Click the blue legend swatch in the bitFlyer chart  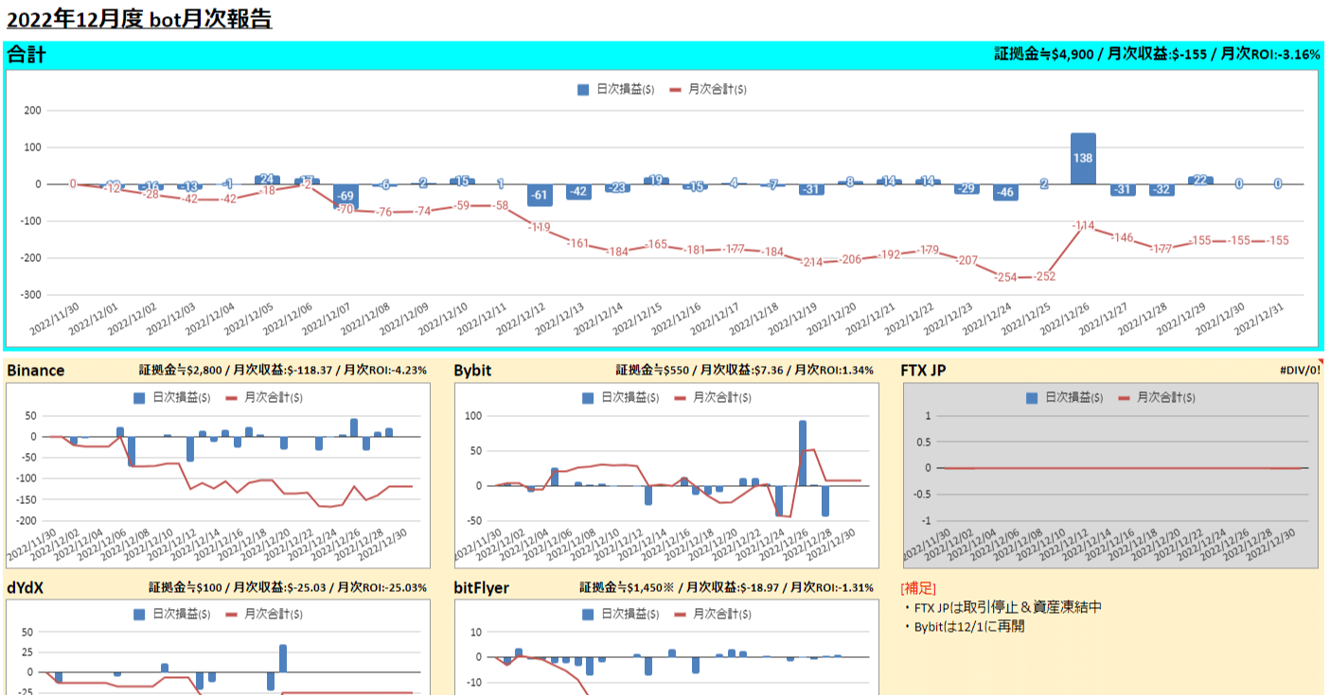point(588,615)
